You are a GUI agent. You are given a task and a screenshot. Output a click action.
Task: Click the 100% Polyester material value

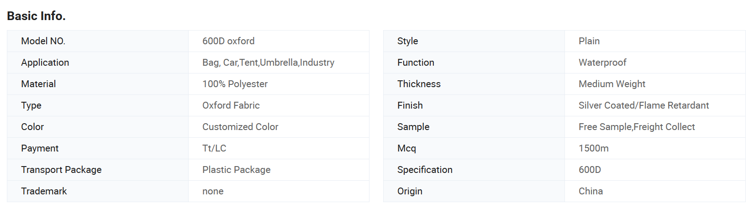(x=235, y=84)
